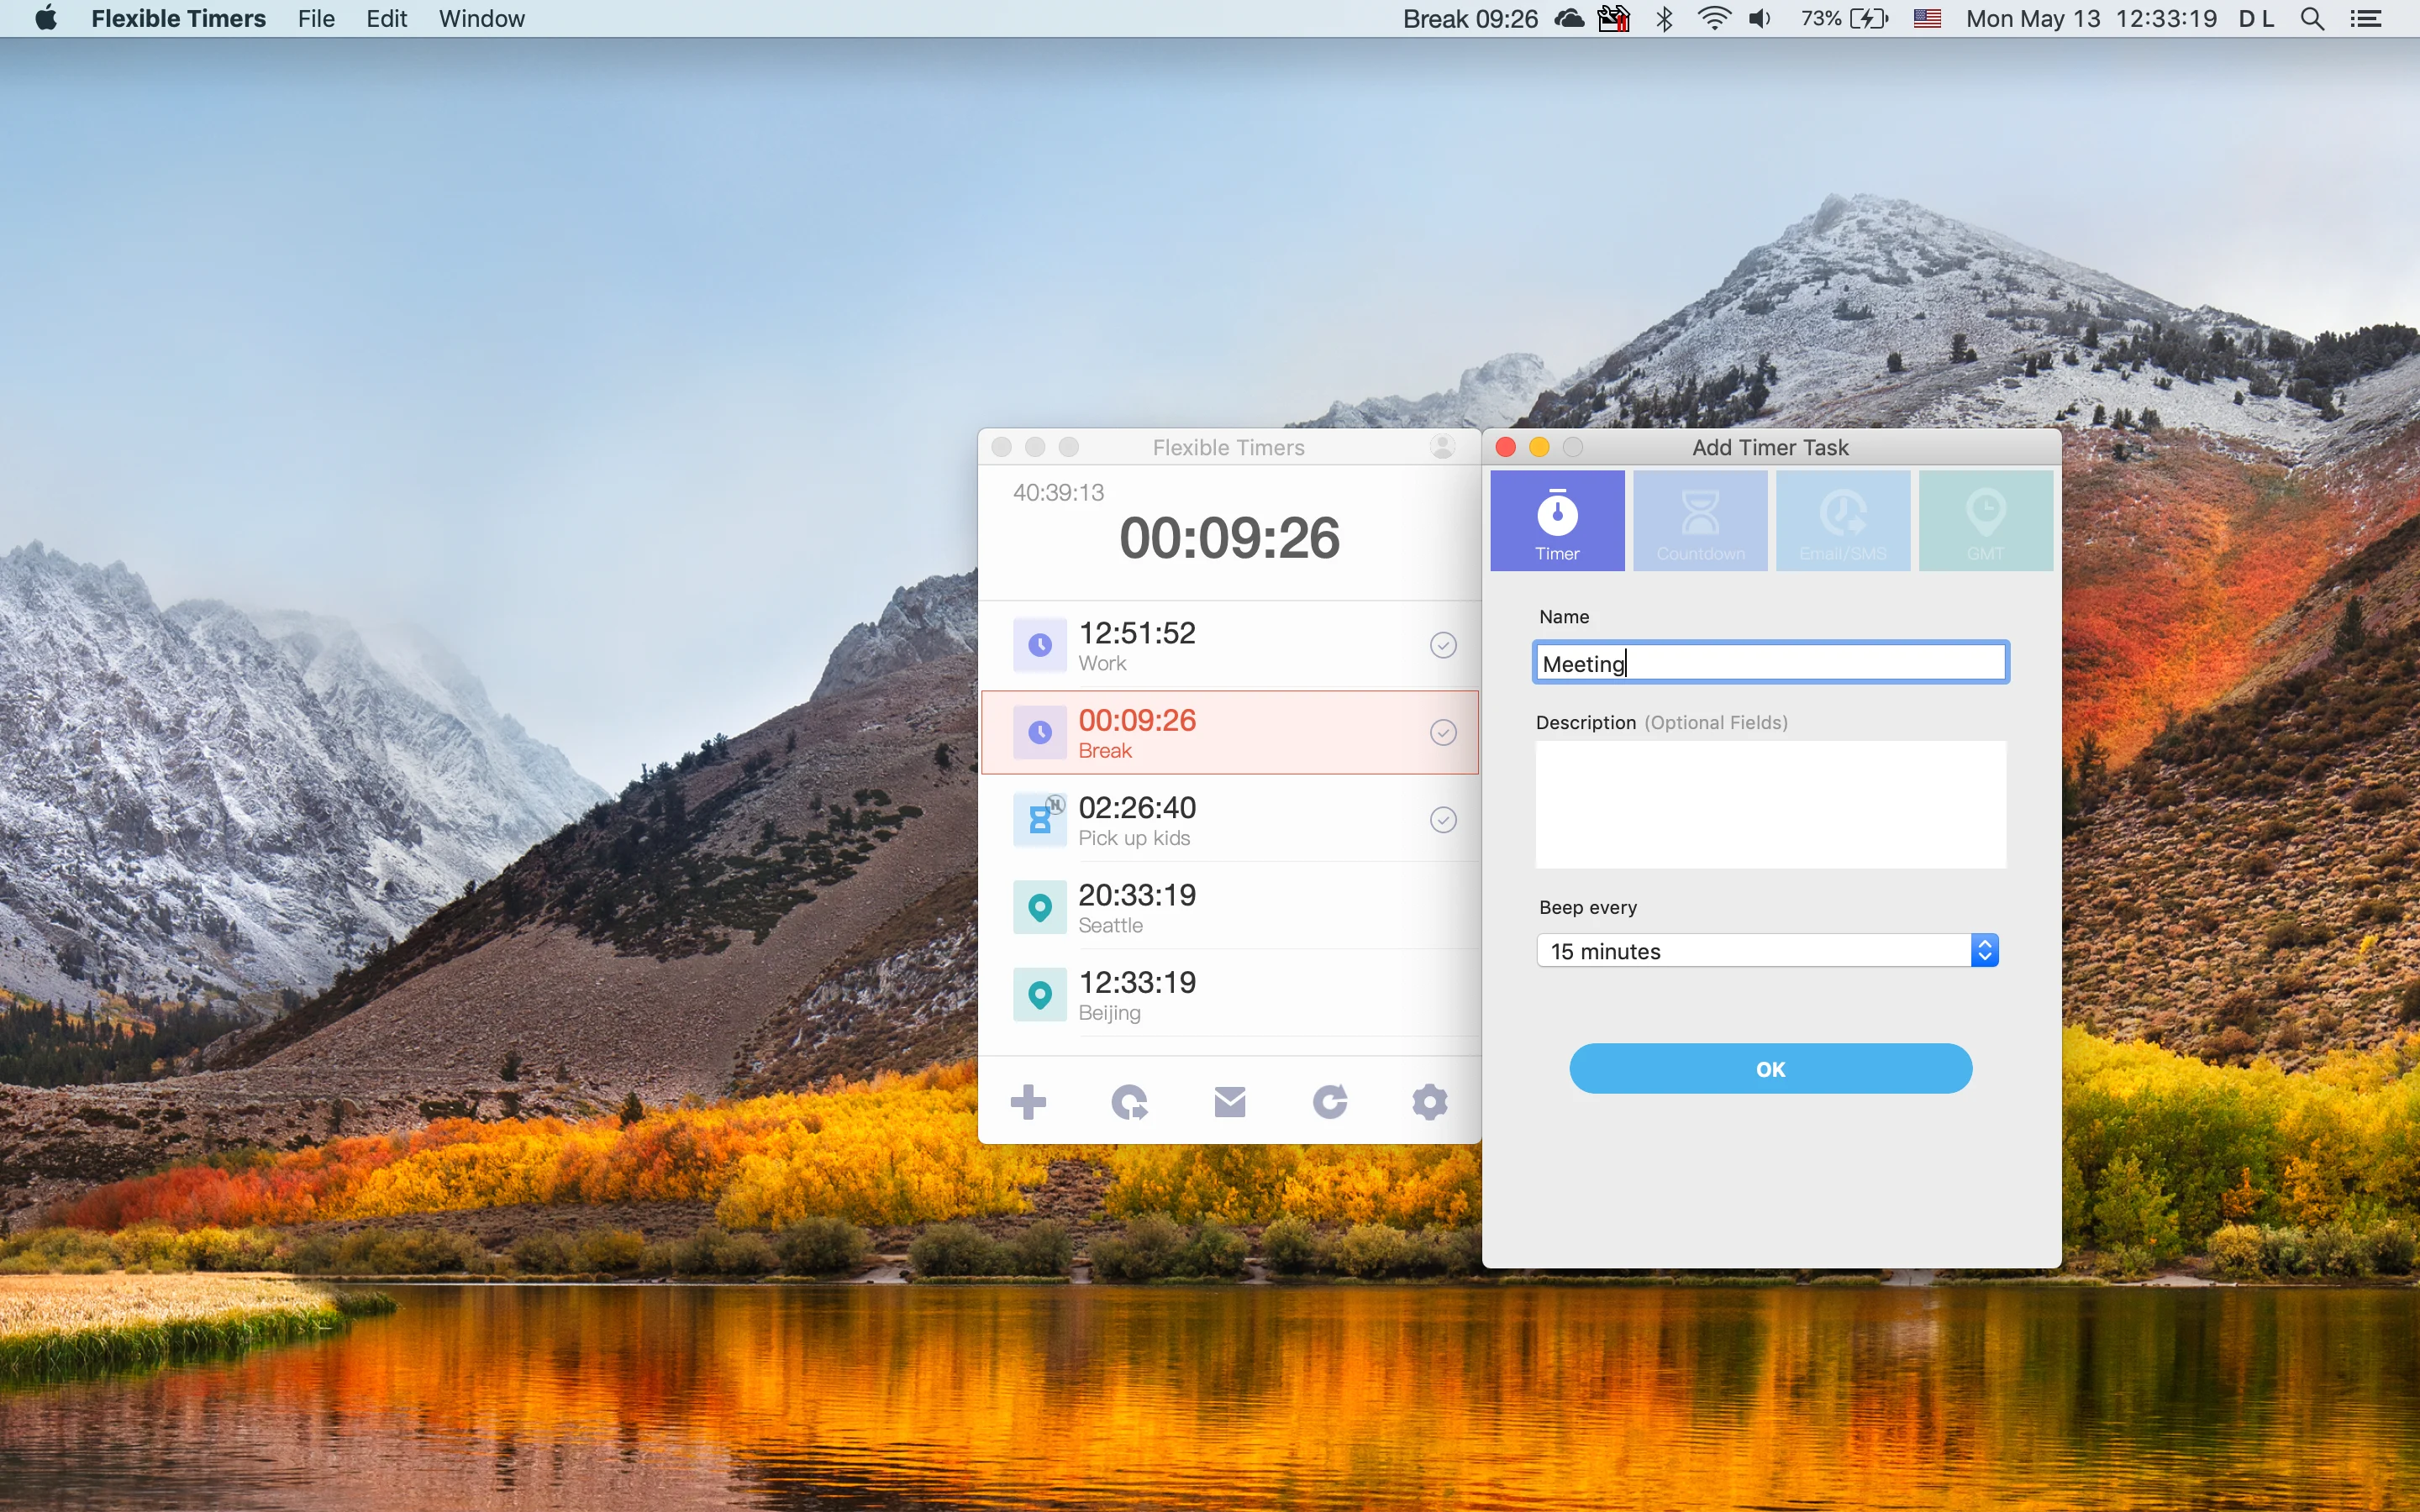The height and width of the screenshot is (1512, 2420).
Task: Switch to the GMT tab
Action: click(1986, 521)
